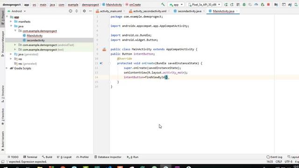
Task: Close the MainActivity.java tab
Action: 237,11
